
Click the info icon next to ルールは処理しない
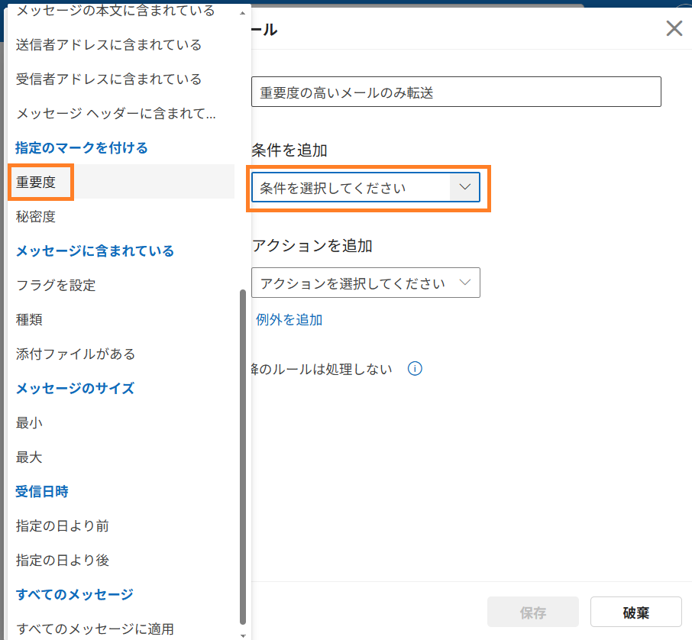tap(415, 369)
